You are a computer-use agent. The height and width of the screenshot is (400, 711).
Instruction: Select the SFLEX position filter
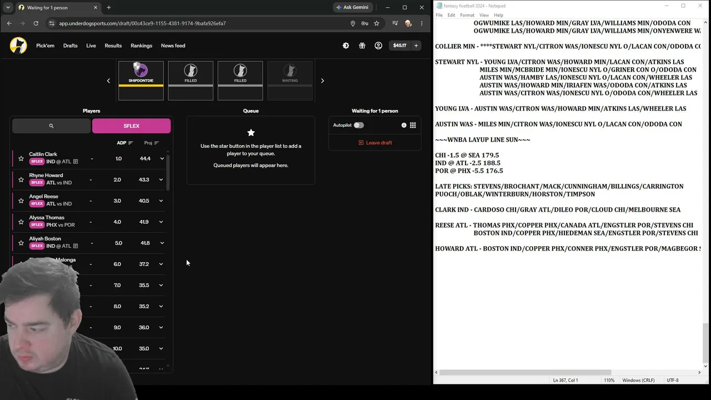pos(132,126)
